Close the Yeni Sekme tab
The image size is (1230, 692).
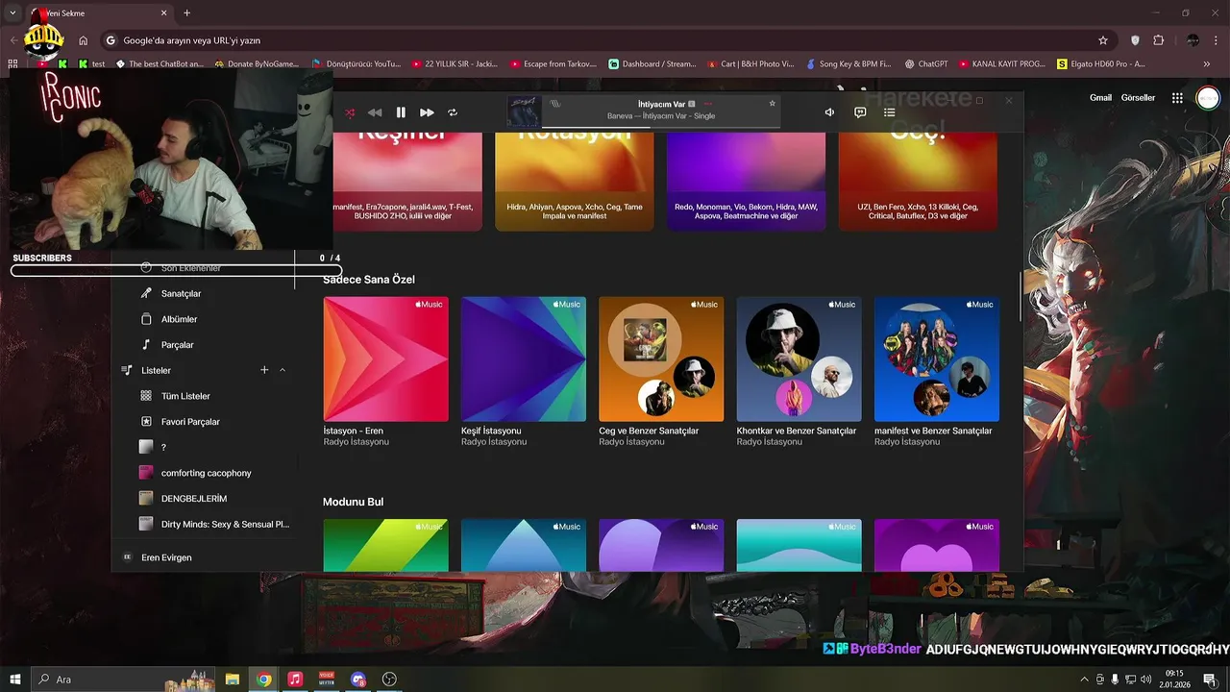(x=163, y=13)
